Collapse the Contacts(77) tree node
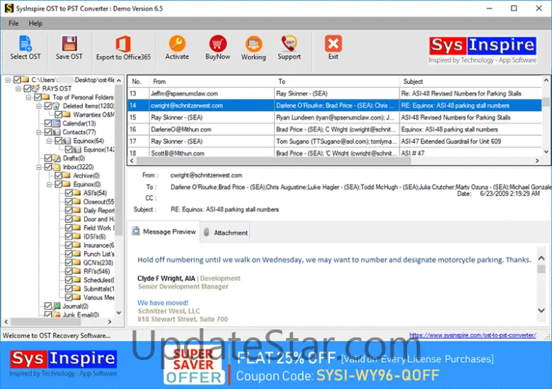Image resolution: width=552 pixels, height=389 pixels. pyautogui.click(x=40, y=132)
